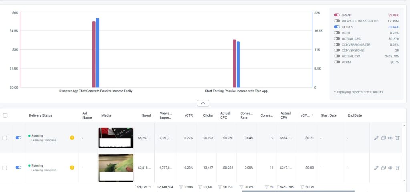Select checkbox for the $5,257 spent ad row

pos(5,138)
